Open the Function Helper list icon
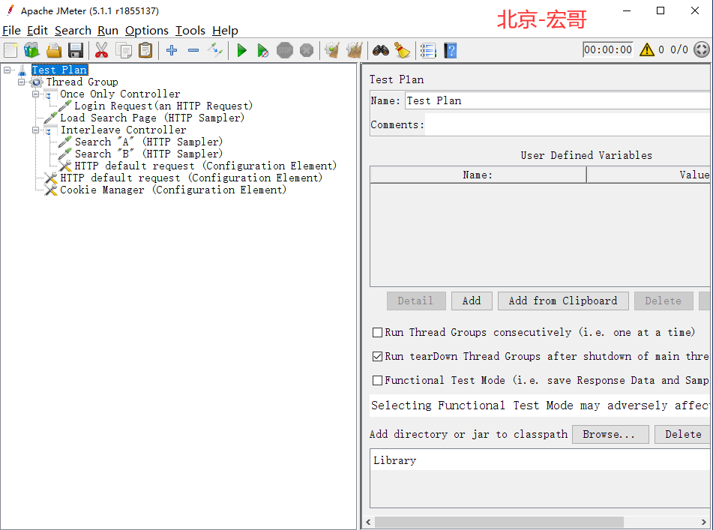Image resolution: width=713 pixels, height=530 pixels. [428, 50]
